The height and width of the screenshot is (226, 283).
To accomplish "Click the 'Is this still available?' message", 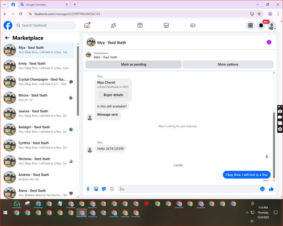I will [112, 106].
